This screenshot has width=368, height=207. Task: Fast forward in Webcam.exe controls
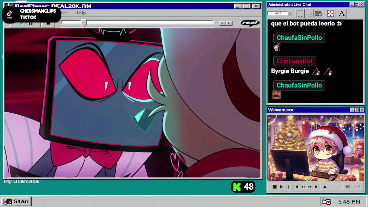point(310,187)
